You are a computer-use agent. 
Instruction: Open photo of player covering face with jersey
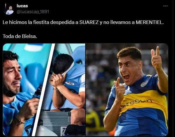point(65,90)
